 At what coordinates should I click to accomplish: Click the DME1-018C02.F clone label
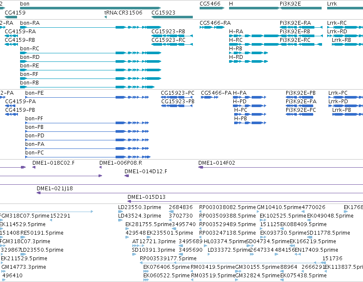(x=53, y=163)
